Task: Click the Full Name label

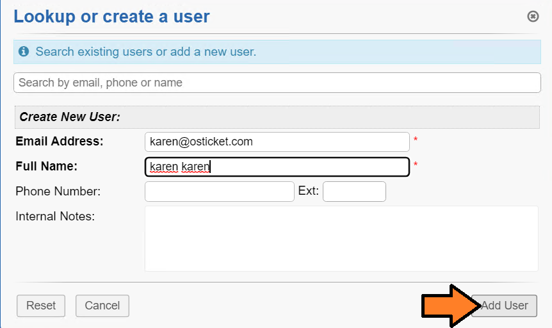Action: pos(47,167)
